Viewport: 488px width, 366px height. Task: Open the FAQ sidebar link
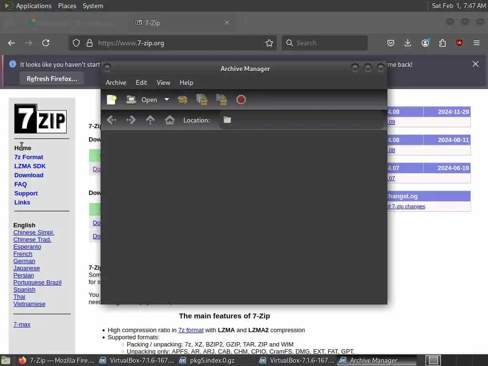pyautogui.click(x=20, y=184)
